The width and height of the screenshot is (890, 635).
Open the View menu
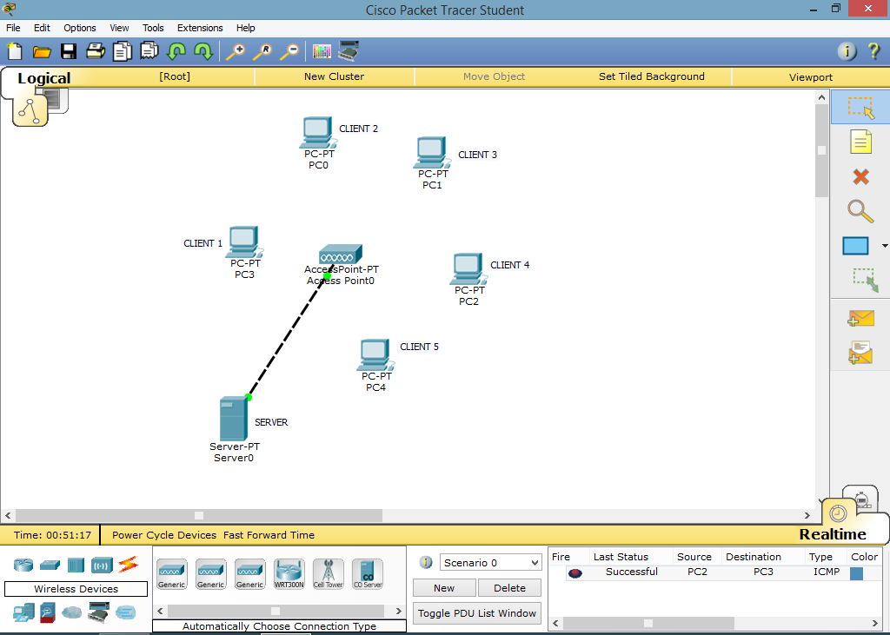click(119, 28)
